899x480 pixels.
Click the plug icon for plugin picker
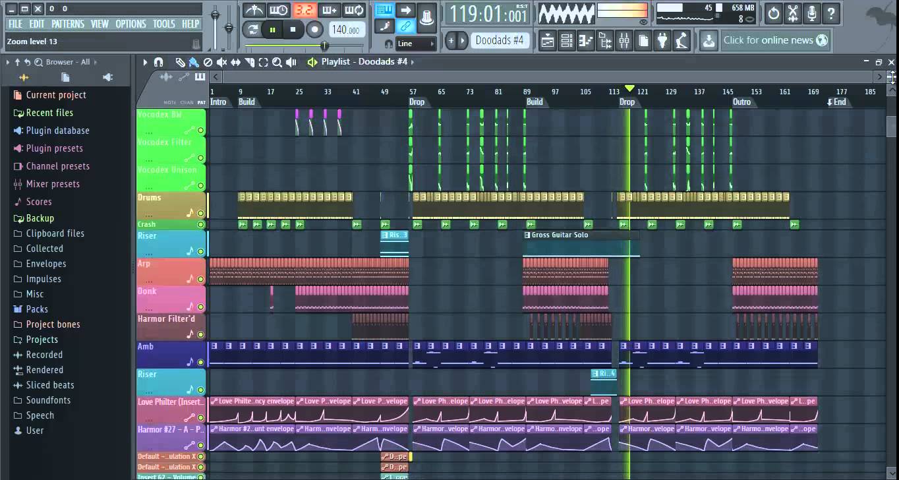click(662, 41)
